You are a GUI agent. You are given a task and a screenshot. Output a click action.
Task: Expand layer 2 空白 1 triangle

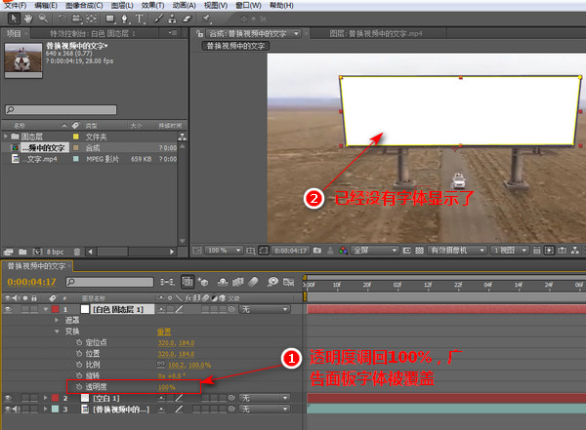point(46,398)
